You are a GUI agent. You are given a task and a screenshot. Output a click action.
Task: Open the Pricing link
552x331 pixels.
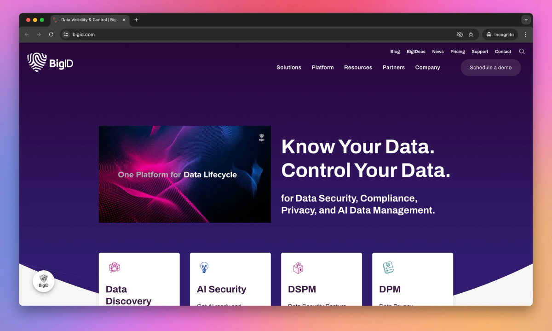tap(458, 52)
